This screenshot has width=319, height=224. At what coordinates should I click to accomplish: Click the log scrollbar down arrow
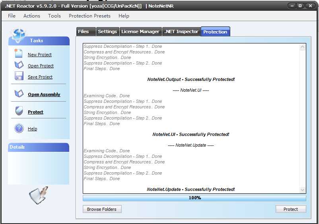(x=302, y=190)
